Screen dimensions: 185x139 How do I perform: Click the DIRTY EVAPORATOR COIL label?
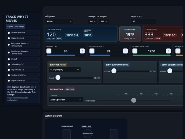point(117,65)
